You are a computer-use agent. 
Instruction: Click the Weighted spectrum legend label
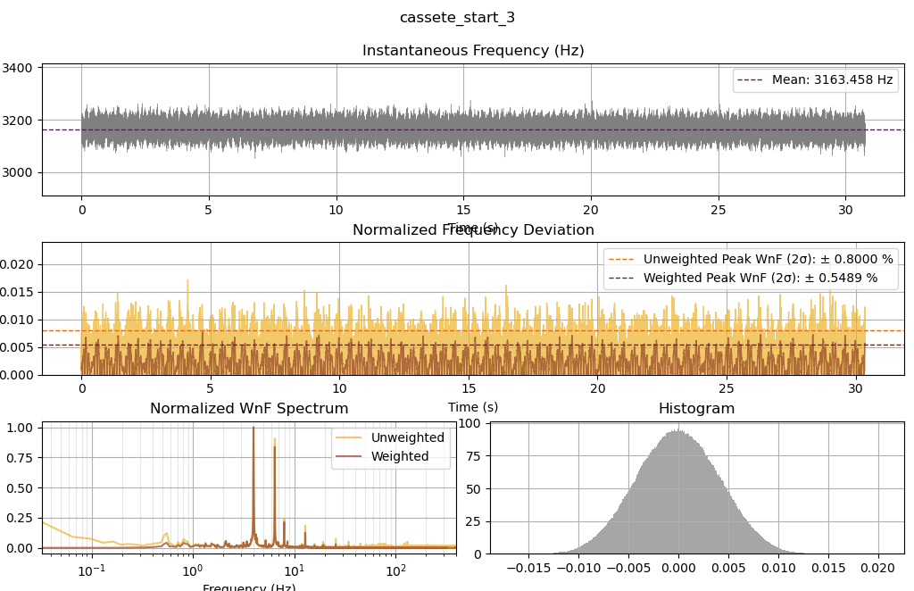tap(400, 456)
